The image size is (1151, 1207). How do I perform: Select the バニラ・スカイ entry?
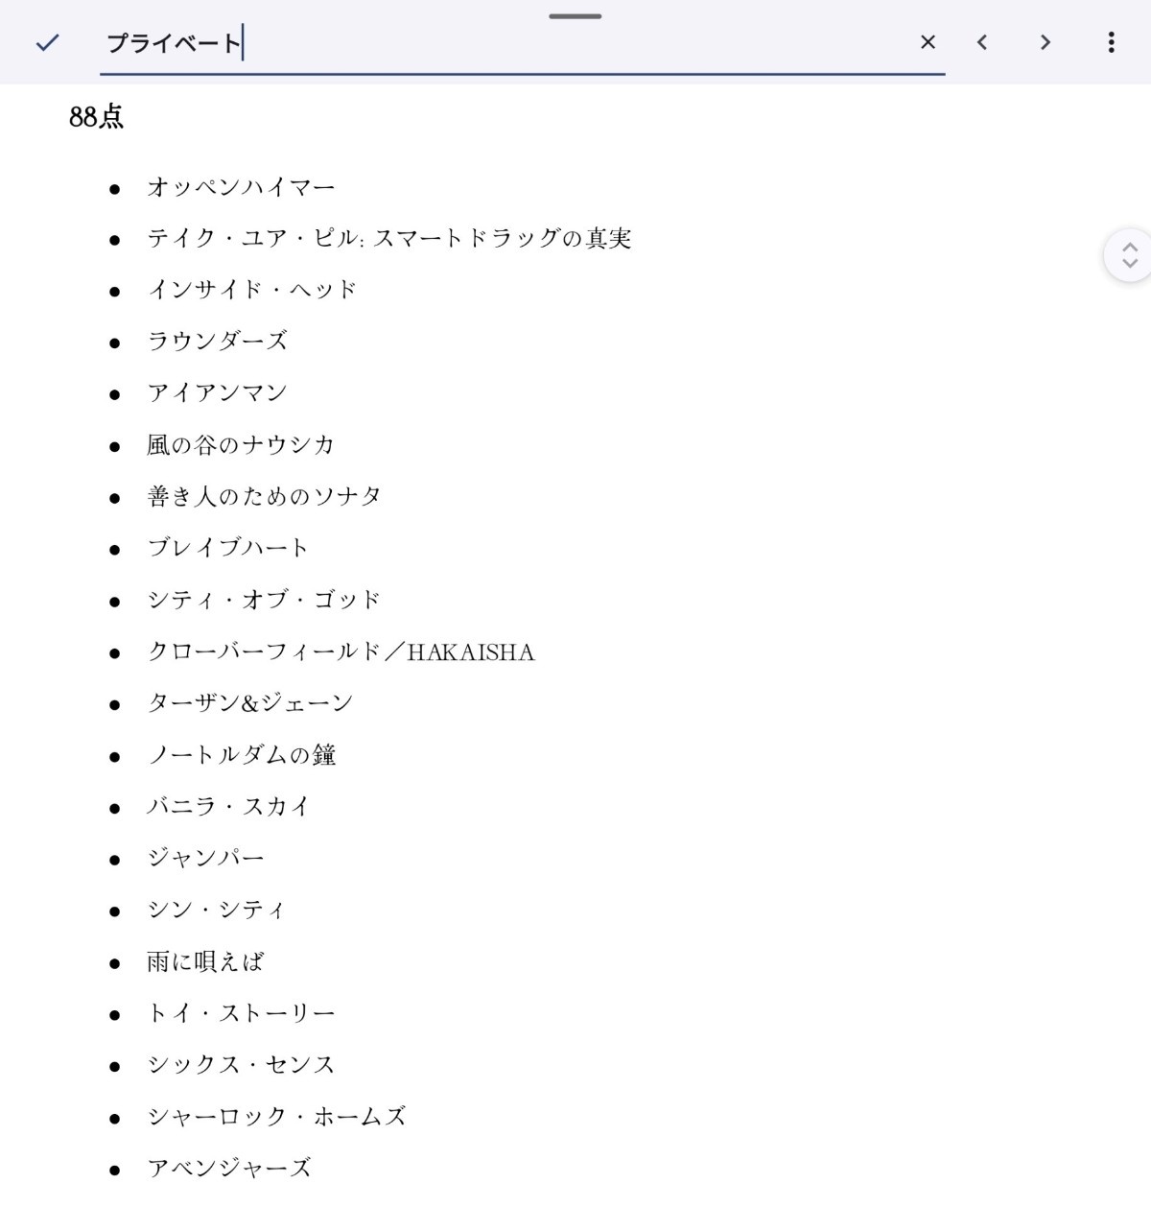tap(228, 807)
